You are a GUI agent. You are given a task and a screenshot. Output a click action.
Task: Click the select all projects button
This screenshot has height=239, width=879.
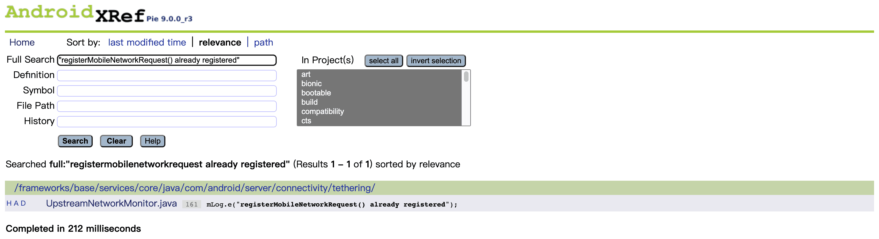pos(383,61)
